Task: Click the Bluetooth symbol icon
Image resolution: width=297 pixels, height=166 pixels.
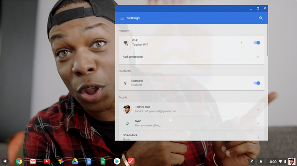Action: [125, 83]
